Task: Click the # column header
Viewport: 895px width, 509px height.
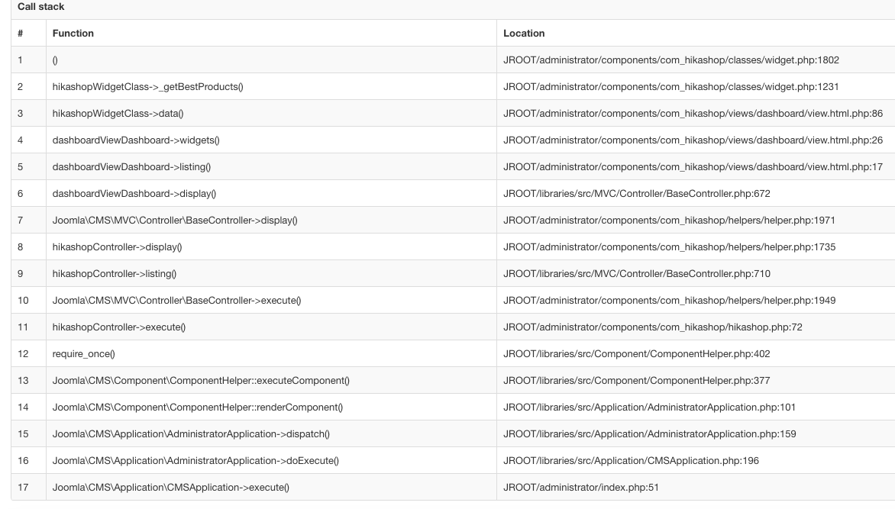Action: (x=20, y=34)
